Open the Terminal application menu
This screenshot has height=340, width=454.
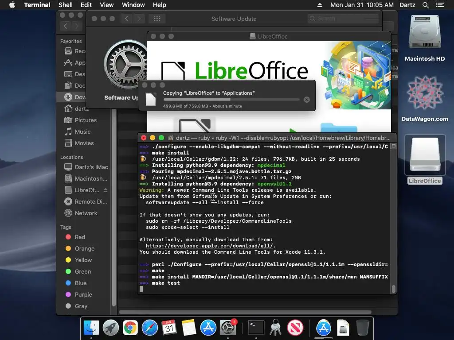(37, 5)
